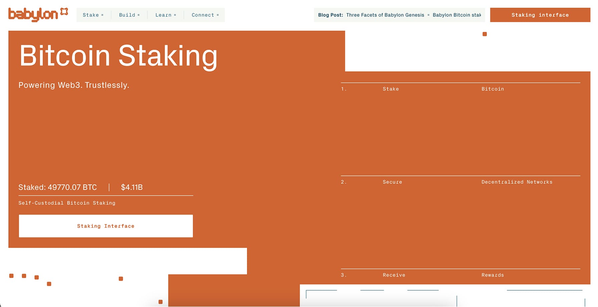The height and width of the screenshot is (307, 598).
Task: Click the Babylon logo
Action: (38, 15)
